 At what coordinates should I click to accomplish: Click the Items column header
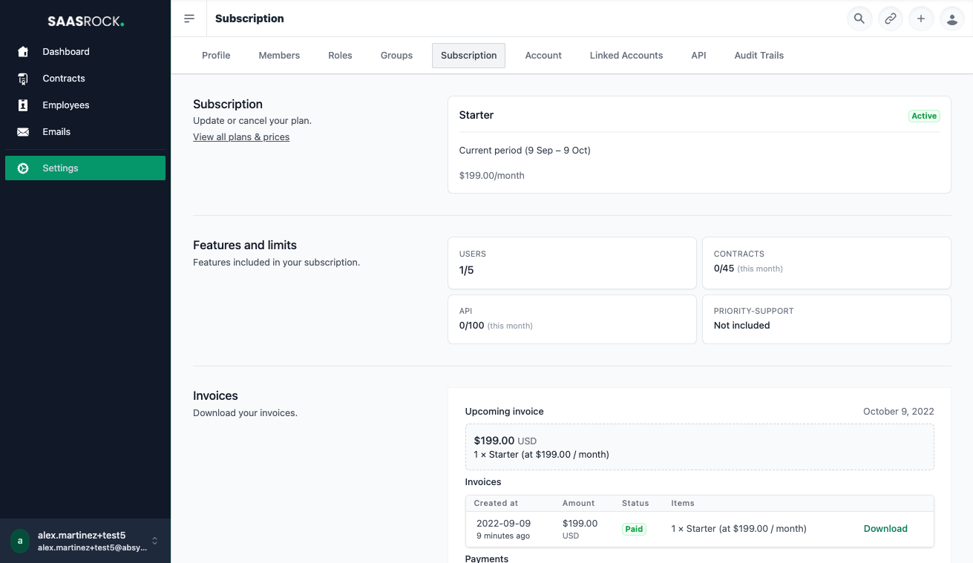[x=683, y=503]
